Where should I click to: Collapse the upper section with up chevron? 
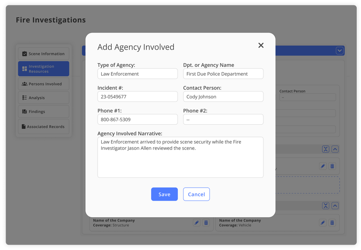coord(335,149)
